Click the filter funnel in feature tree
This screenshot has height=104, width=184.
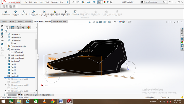[6, 31]
